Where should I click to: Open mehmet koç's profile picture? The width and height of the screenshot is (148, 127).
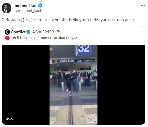[6, 8]
